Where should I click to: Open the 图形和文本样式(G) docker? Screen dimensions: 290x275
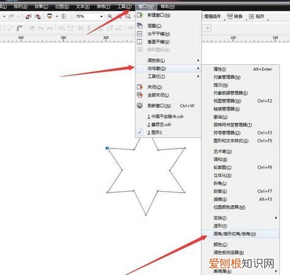tap(241, 141)
